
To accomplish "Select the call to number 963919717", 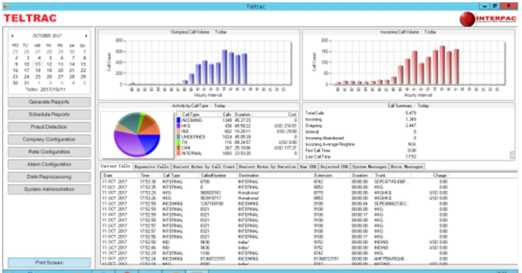I will pos(274,198).
